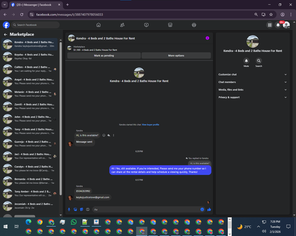Viewport: 296px width, 236px height.
Task: Open Jecomiah's chat in conversation list
Action: tap(30, 206)
